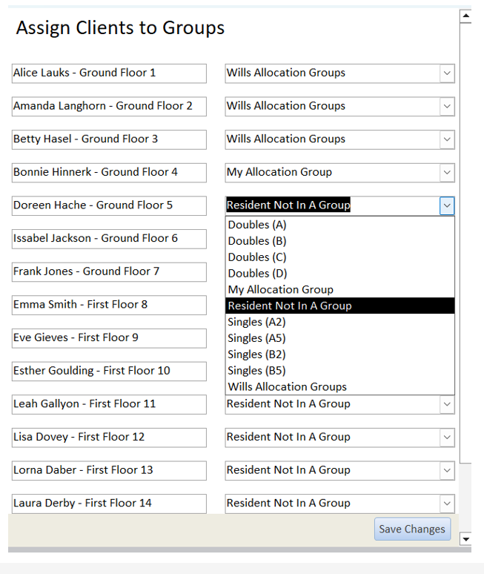This screenshot has height=574, width=484.
Task: Choose Doubles (C) option in dropdown list
Action: (x=340, y=257)
